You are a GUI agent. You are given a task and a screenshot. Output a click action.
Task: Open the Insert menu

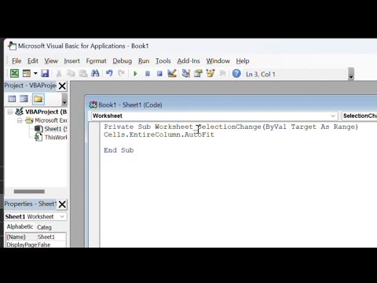coord(72,61)
